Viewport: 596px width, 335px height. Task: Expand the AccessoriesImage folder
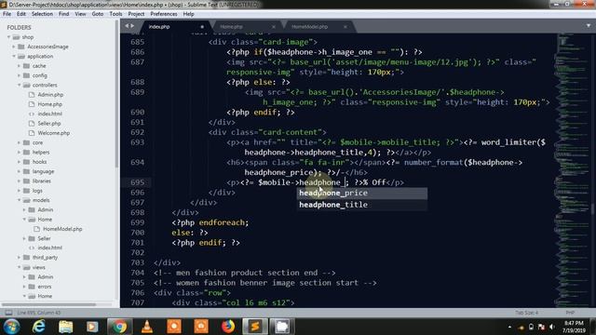(x=14, y=47)
